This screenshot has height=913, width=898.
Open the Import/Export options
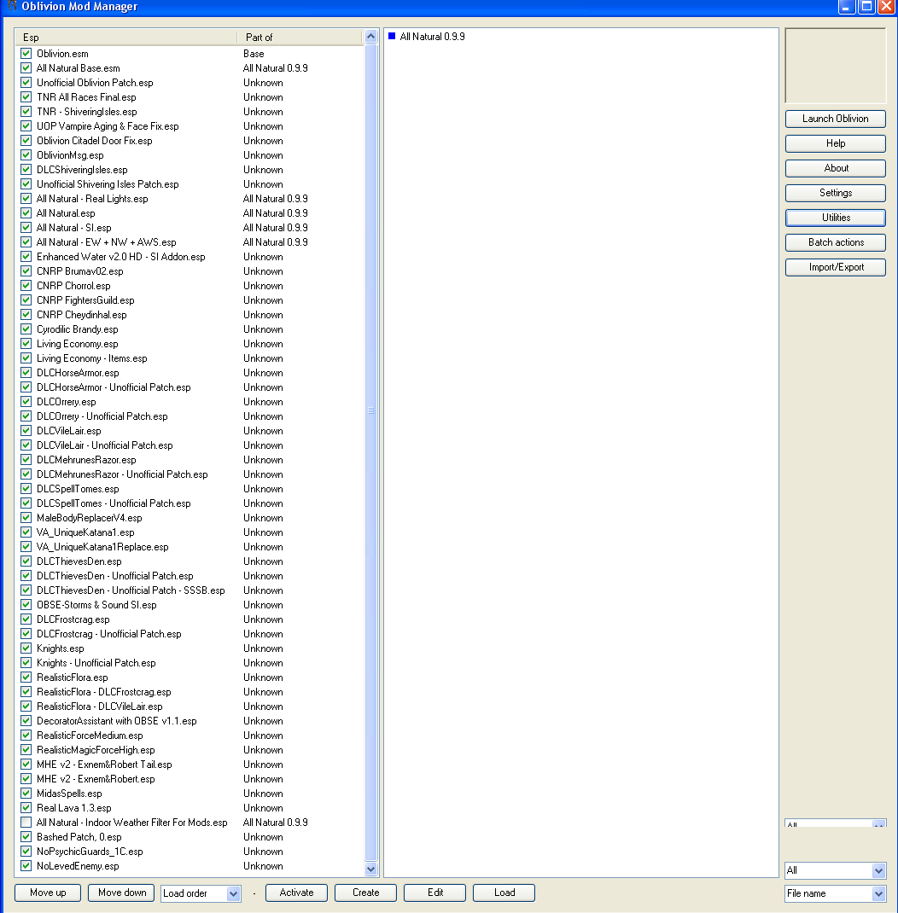[835, 267]
